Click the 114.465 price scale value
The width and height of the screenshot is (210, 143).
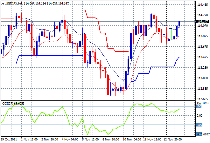point(202,5)
